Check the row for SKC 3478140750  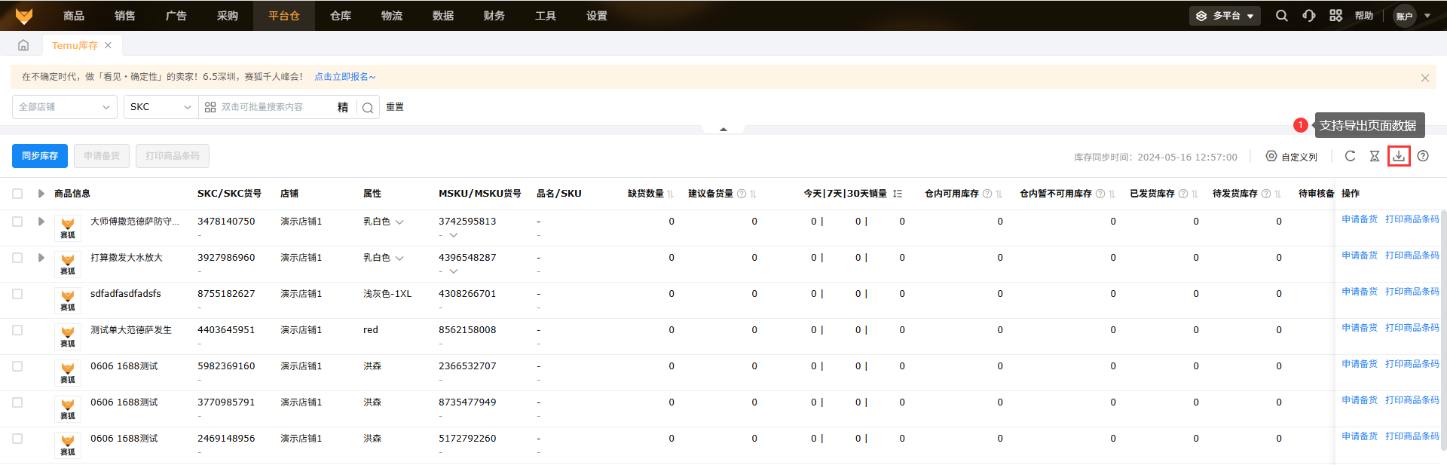pyautogui.click(x=17, y=222)
